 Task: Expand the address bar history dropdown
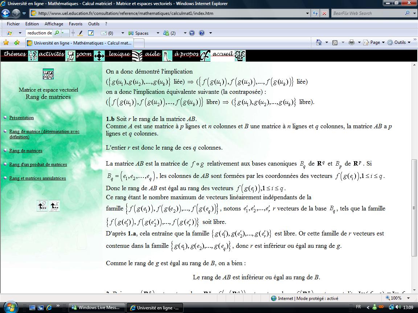[x=307, y=13]
